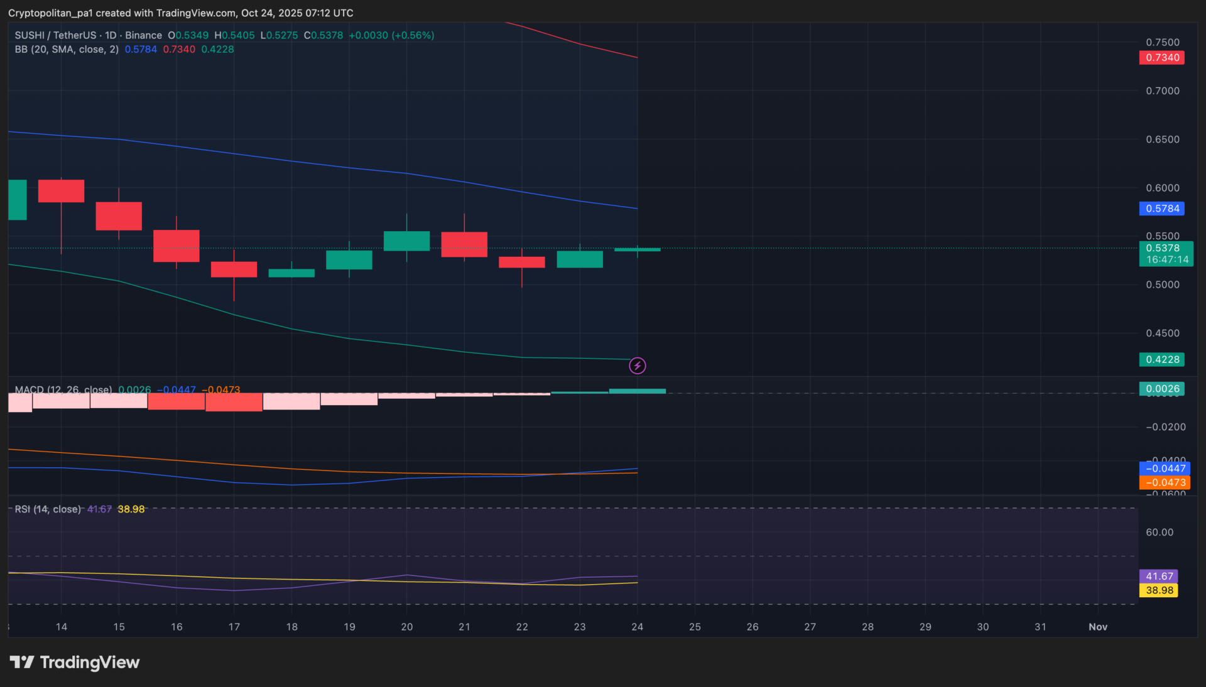
Task: Select the BB (20, SMA, close, 2) legend
Action: coord(67,49)
